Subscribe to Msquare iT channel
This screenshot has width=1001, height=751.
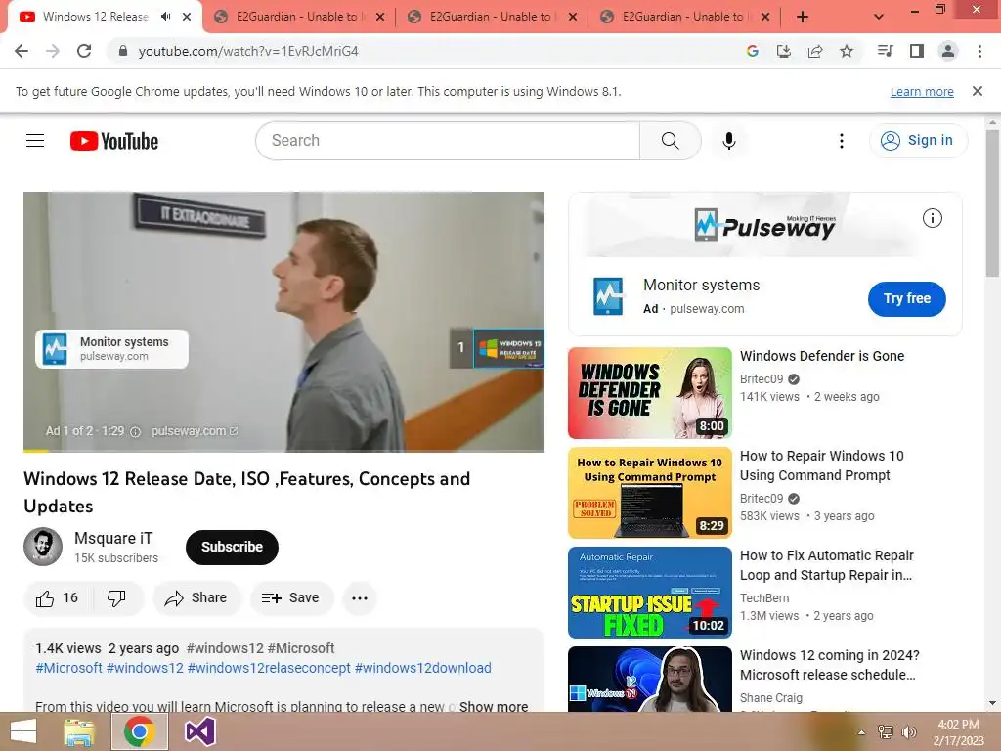pyautogui.click(x=232, y=548)
